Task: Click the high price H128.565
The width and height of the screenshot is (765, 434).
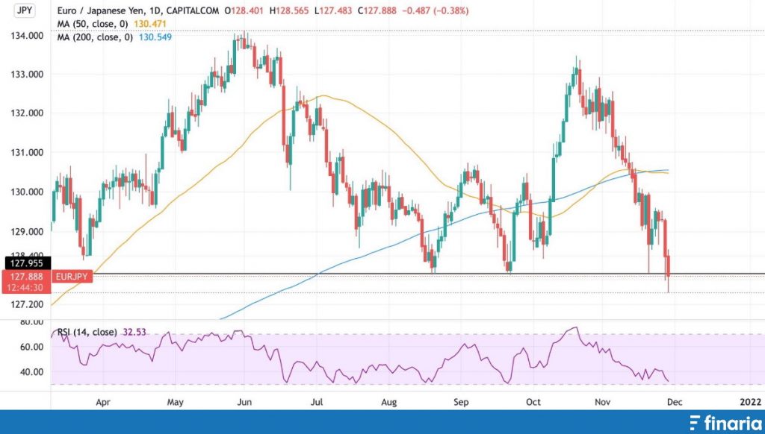Action: click(288, 10)
